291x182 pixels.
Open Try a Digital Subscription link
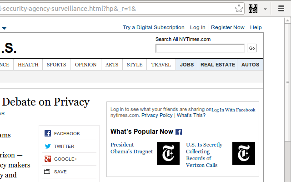[154, 27]
